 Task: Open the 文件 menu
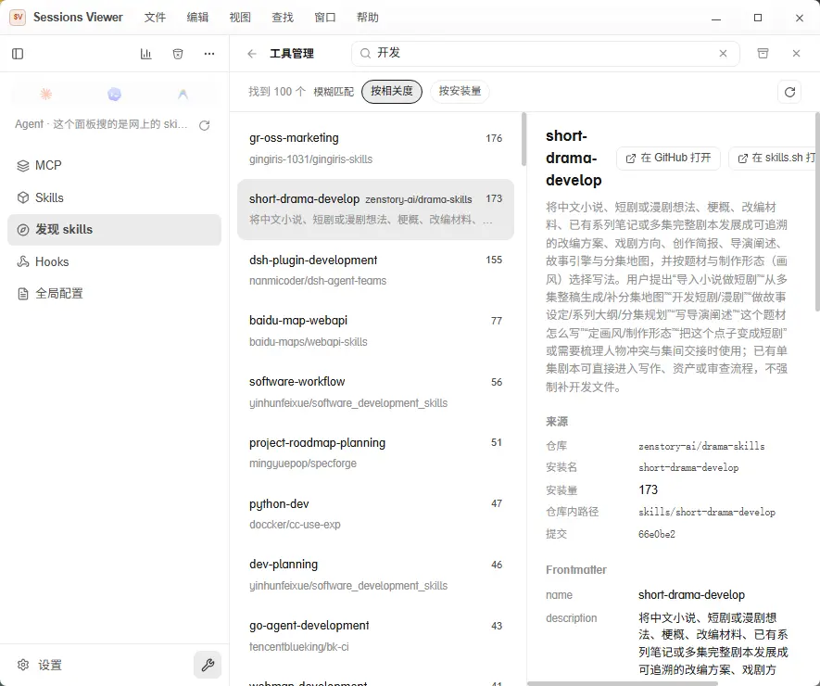pyautogui.click(x=155, y=18)
